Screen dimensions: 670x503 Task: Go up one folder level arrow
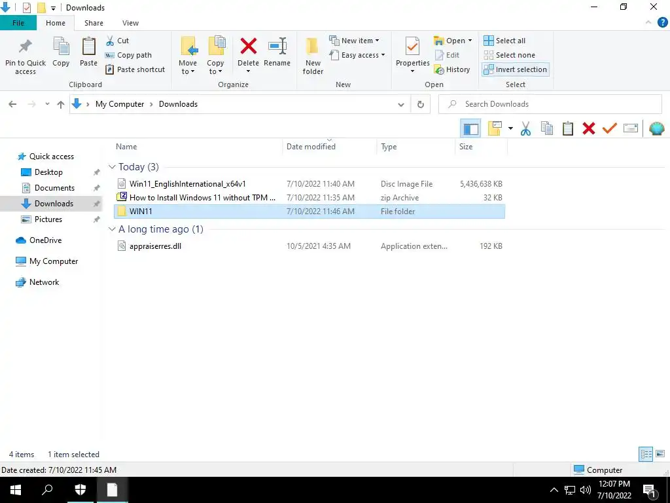61,104
